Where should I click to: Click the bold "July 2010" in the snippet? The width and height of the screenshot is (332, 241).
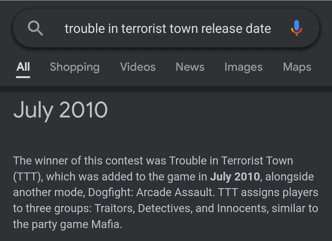point(235,177)
